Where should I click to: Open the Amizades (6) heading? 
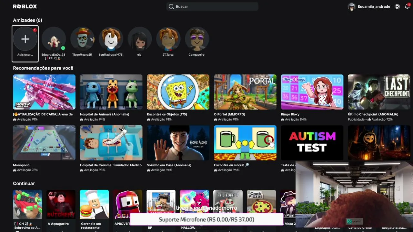[27, 20]
